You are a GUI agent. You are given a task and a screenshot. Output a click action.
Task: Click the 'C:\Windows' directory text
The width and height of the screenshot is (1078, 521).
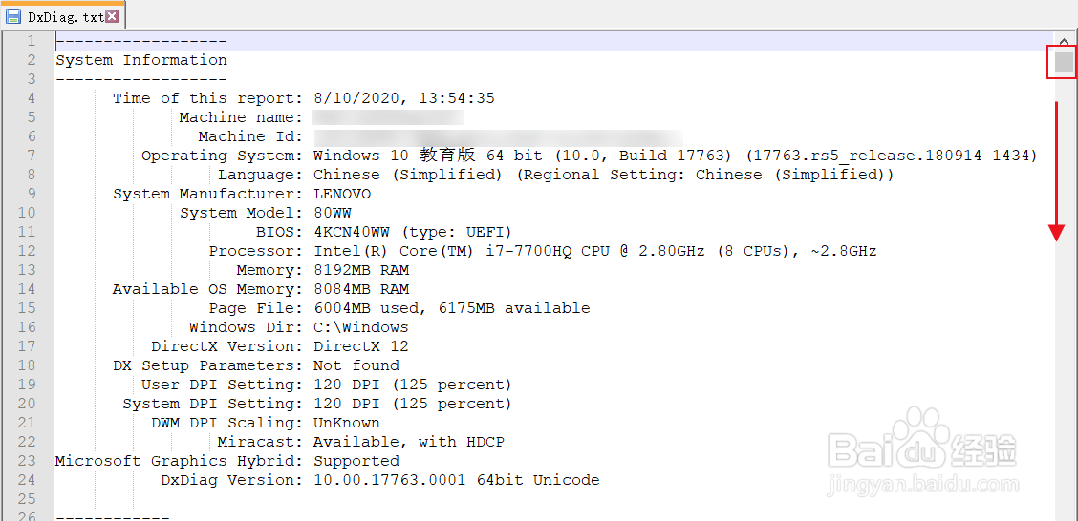[x=361, y=327]
